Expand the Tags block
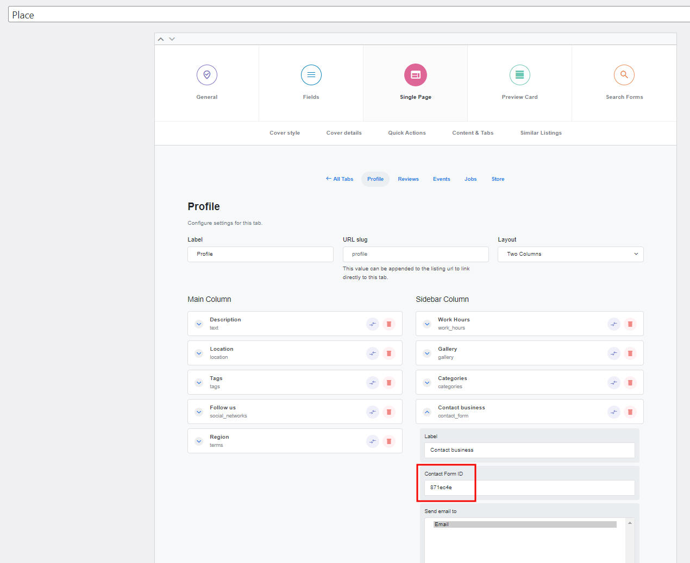This screenshot has height=563, width=690. pyautogui.click(x=199, y=383)
